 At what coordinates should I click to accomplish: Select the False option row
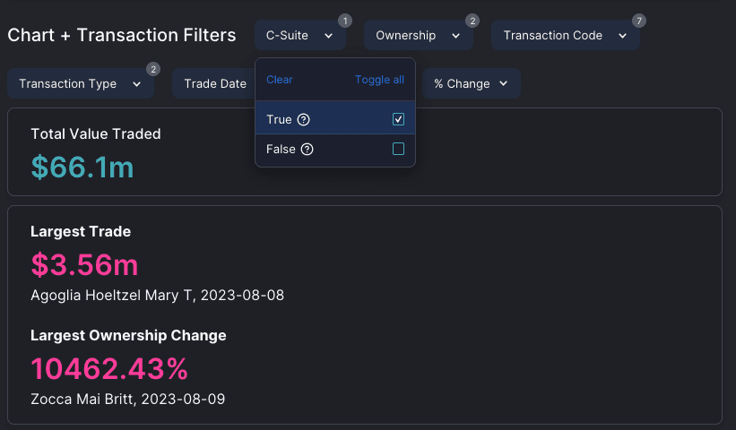335,149
